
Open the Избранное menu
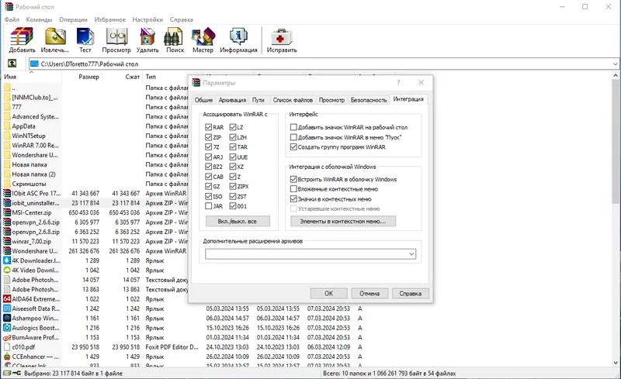tap(109, 19)
